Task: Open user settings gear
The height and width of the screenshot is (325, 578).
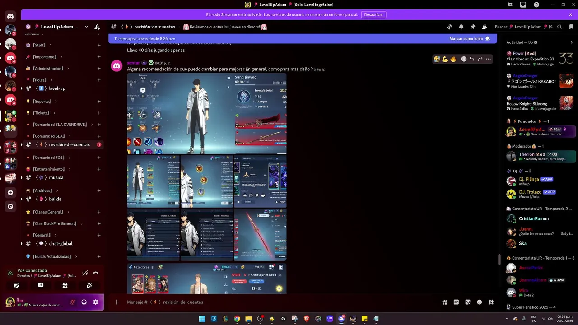Action: 96,302
